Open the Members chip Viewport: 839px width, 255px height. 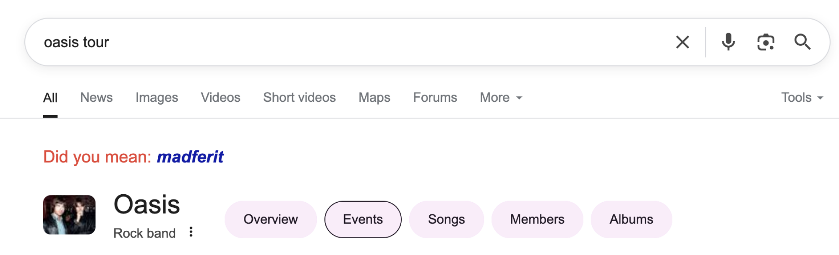pos(537,219)
